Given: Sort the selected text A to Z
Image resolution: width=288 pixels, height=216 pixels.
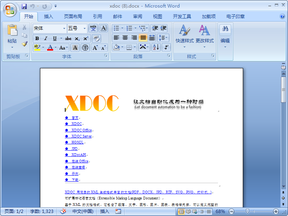Looking at the screenshot, I should [x=156, y=47].
